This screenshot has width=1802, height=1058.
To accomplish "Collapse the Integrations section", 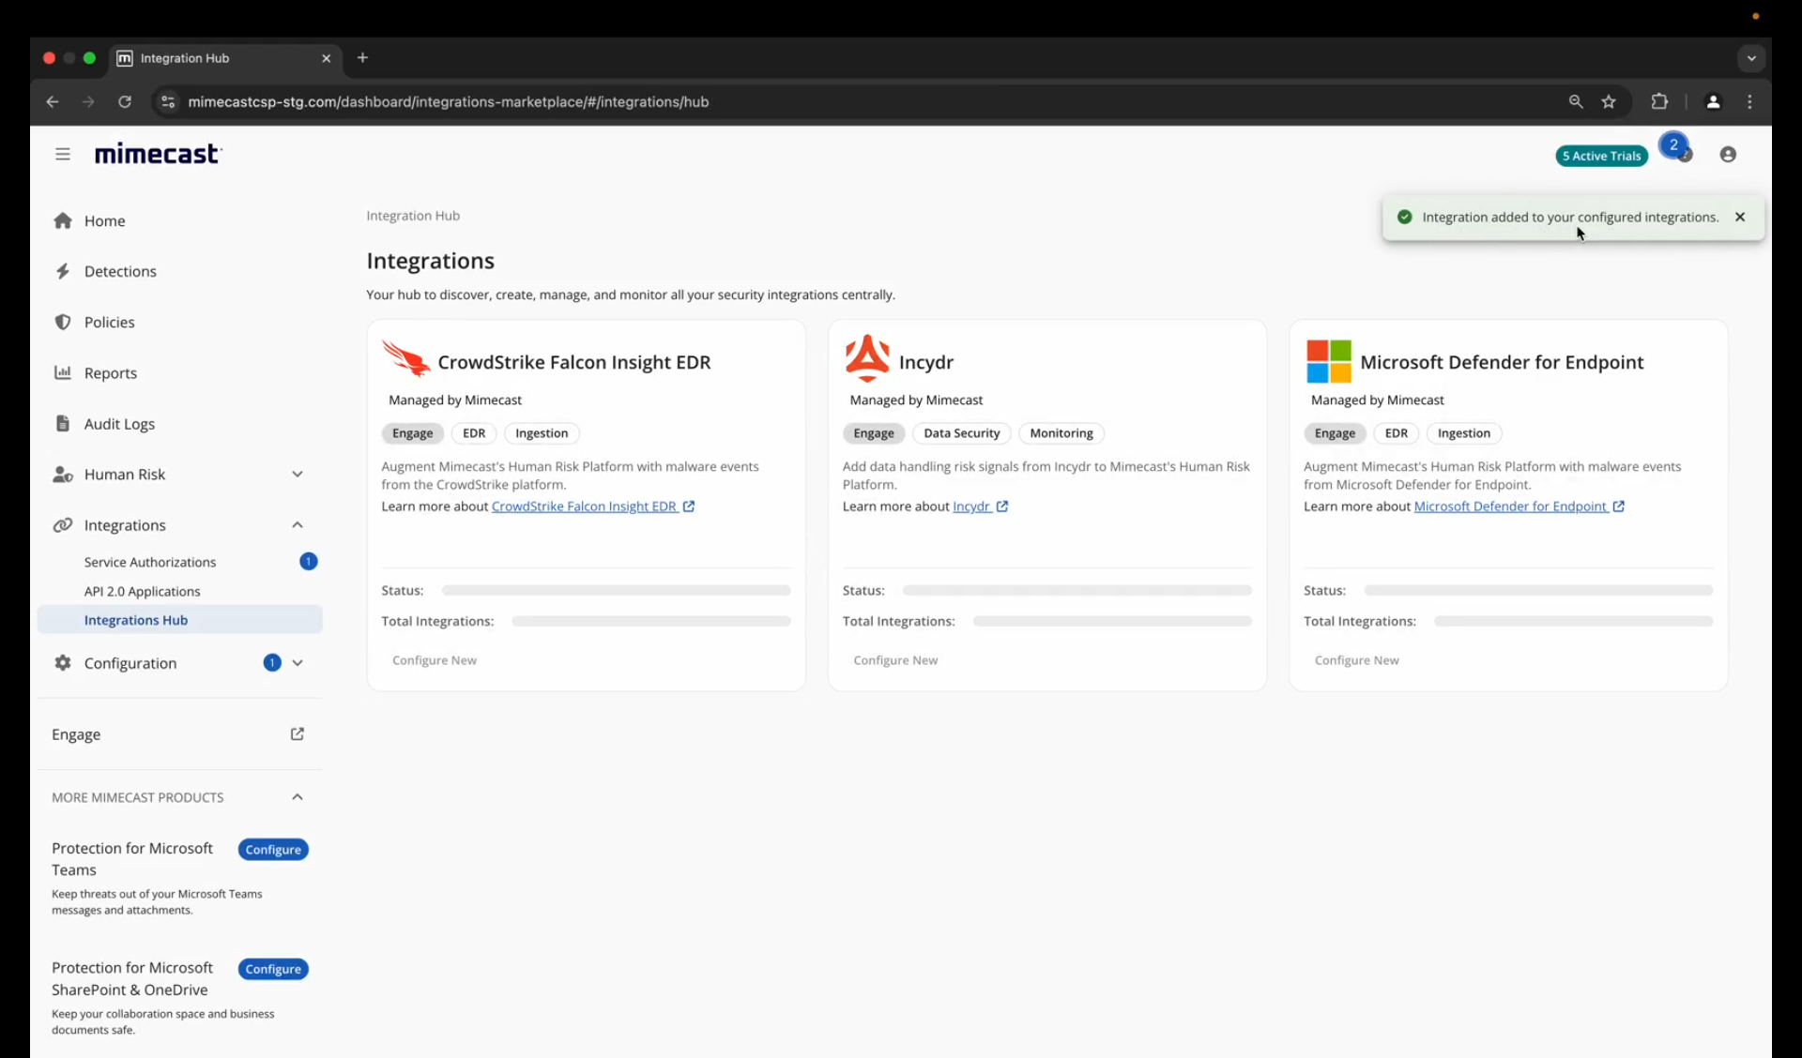I will coord(297,524).
